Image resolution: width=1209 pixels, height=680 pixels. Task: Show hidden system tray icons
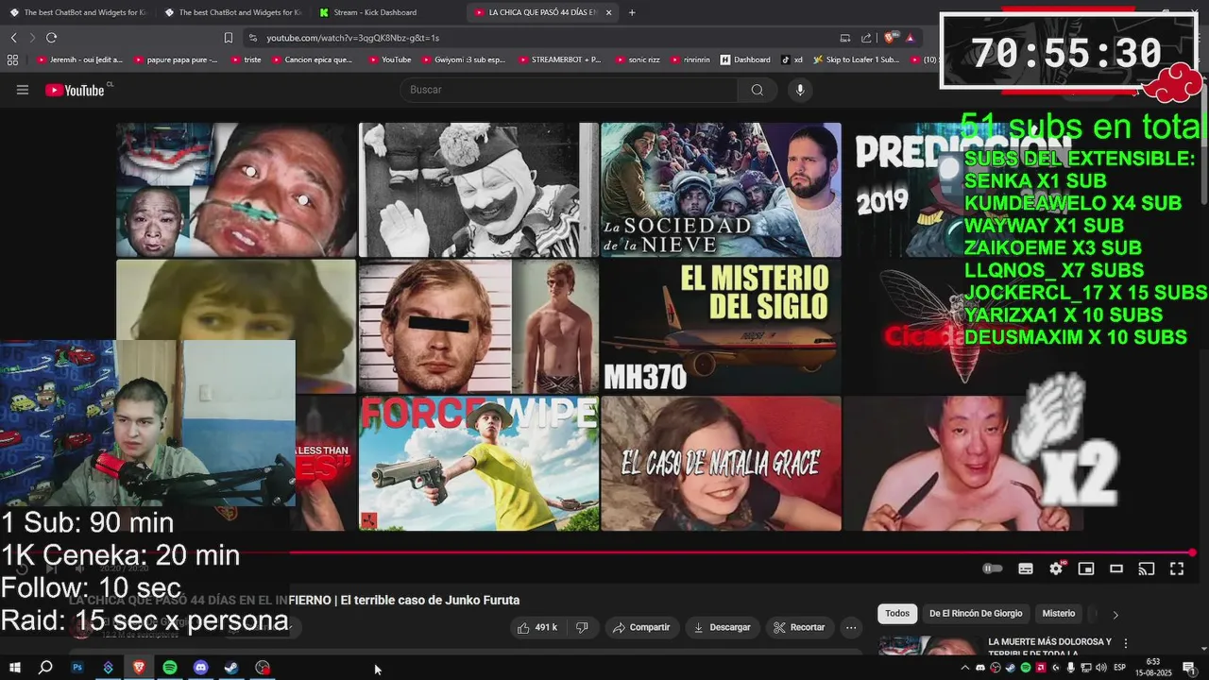click(x=965, y=668)
